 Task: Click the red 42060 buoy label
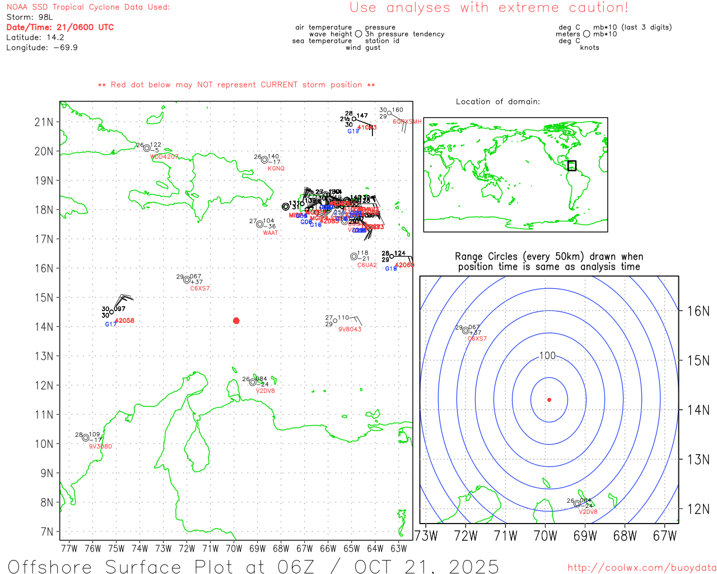point(404,265)
